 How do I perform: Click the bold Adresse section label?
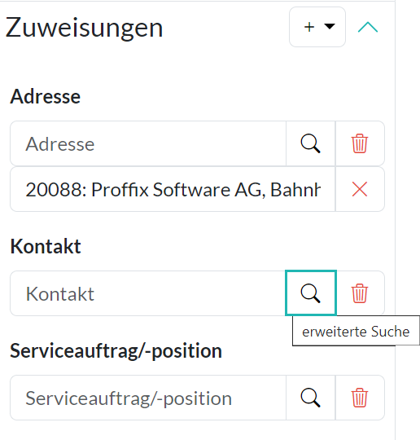(x=46, y=96)
